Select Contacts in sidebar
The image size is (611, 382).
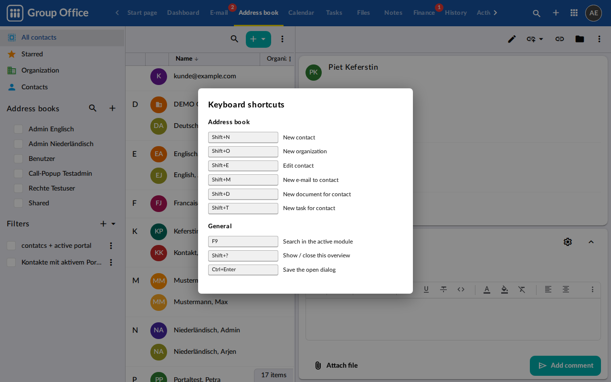point(62,87)
